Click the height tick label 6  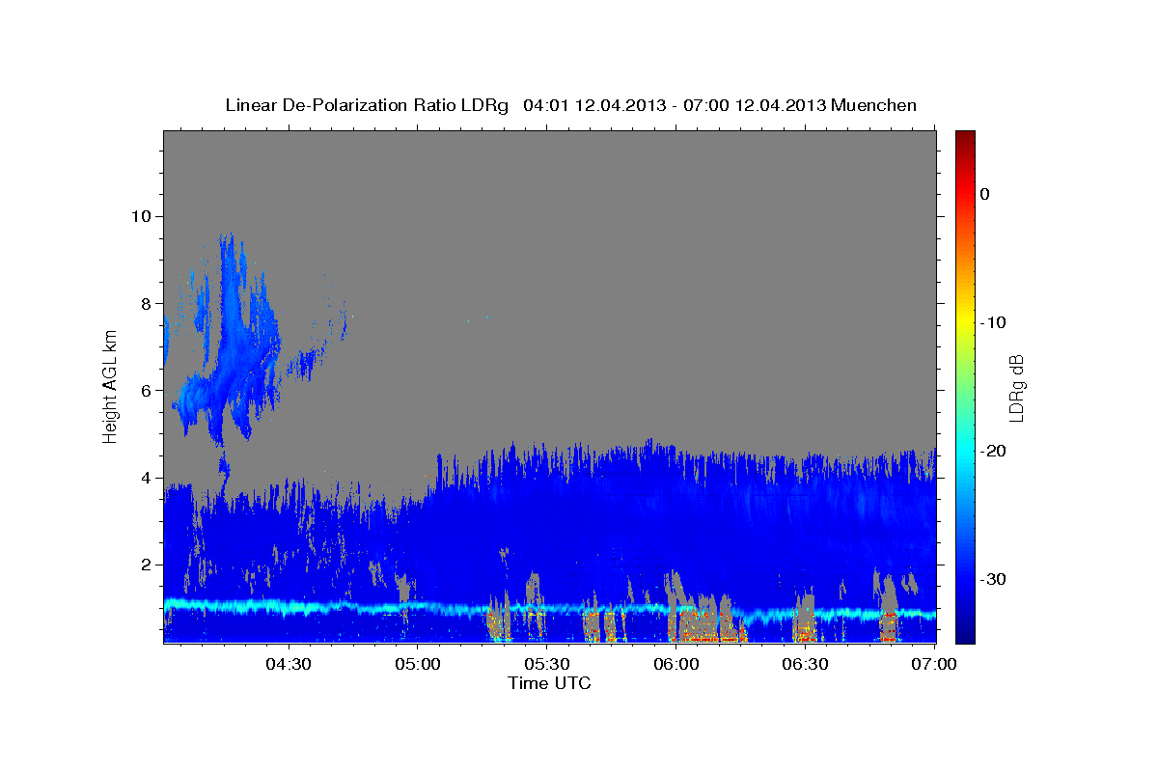coord(146,390)
